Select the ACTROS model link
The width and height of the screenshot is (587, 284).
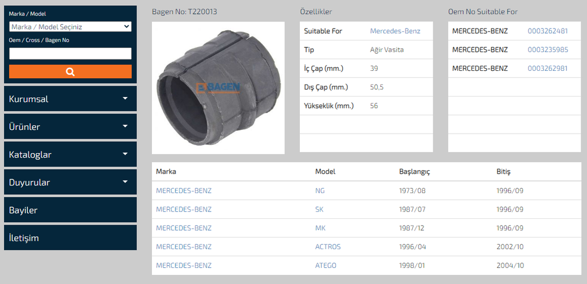pos(328,247)
